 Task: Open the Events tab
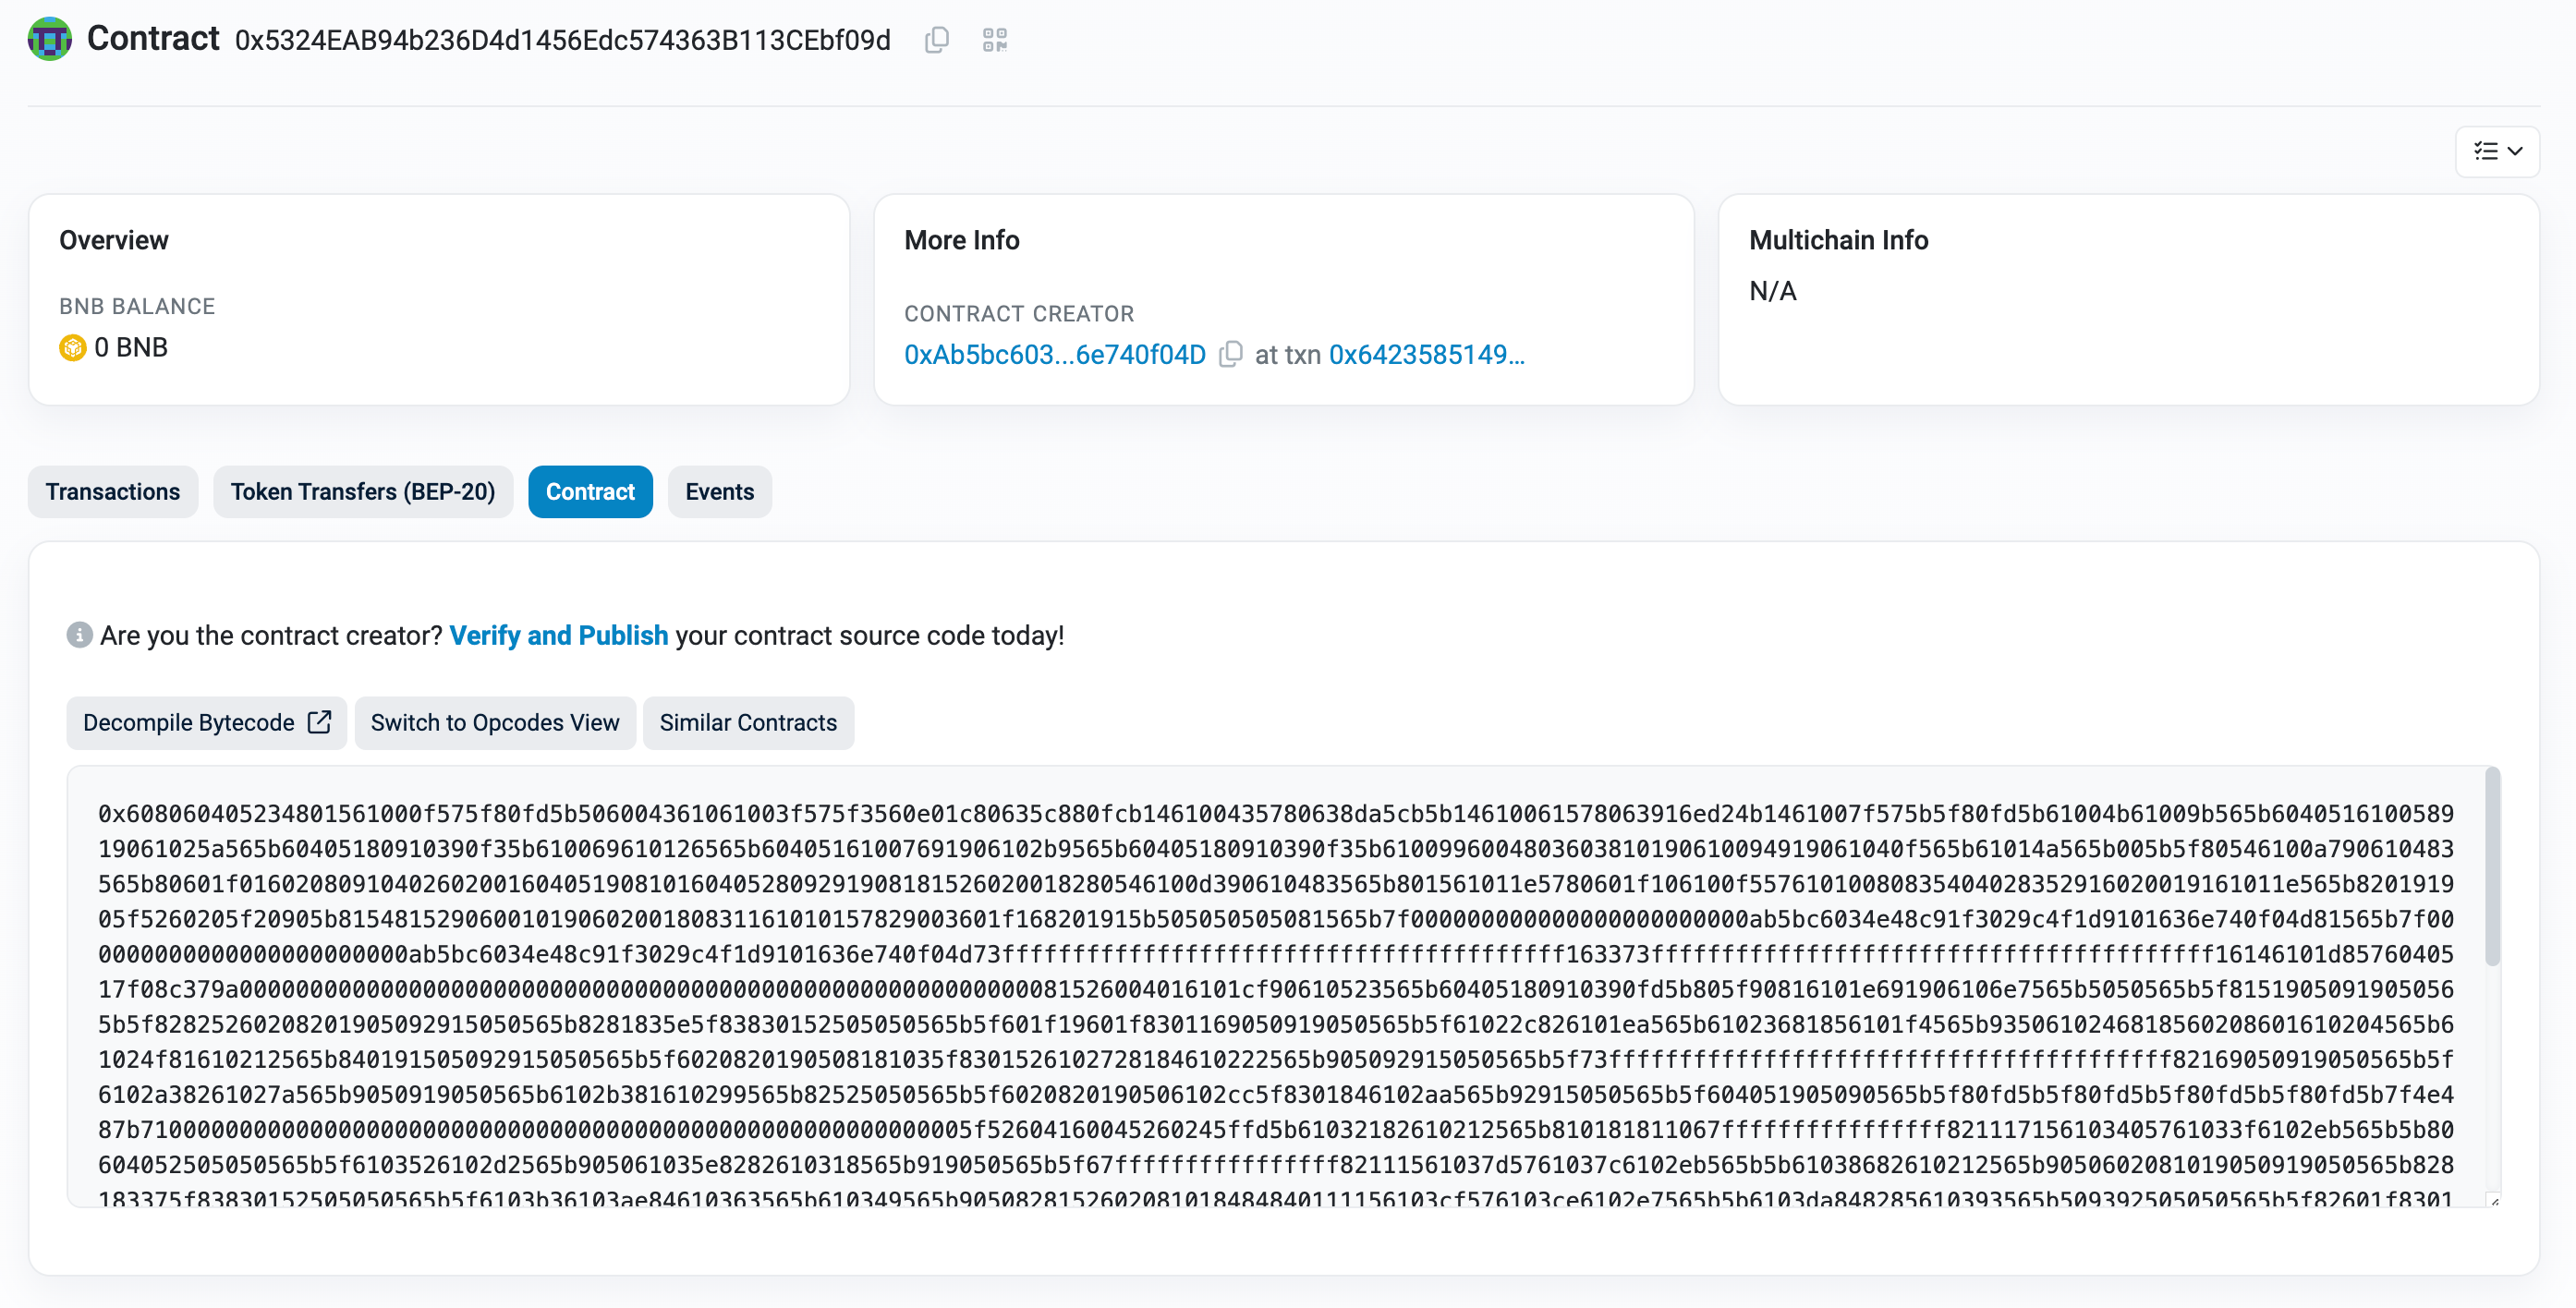coord(719,491)
